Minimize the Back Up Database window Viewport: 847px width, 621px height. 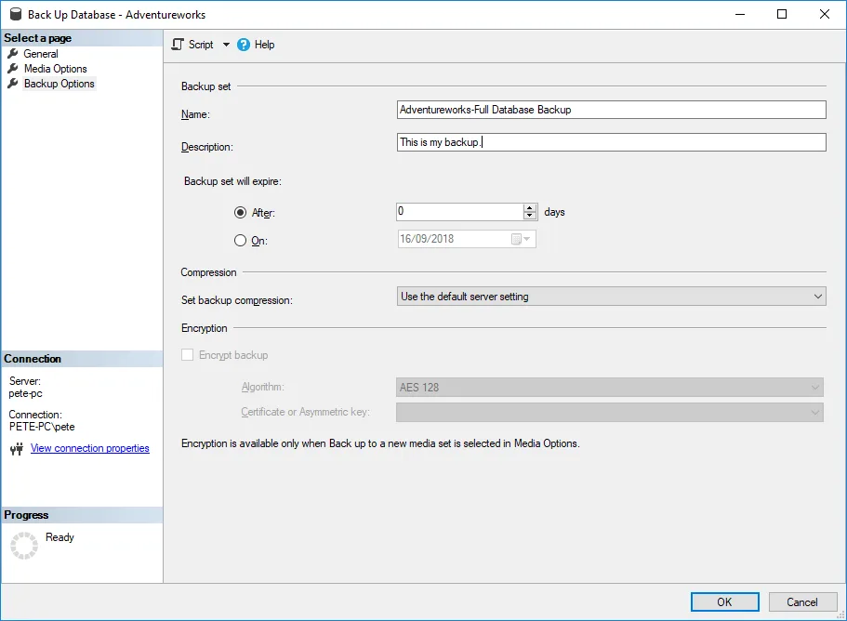pyautogui.click(x=740, y=14)
